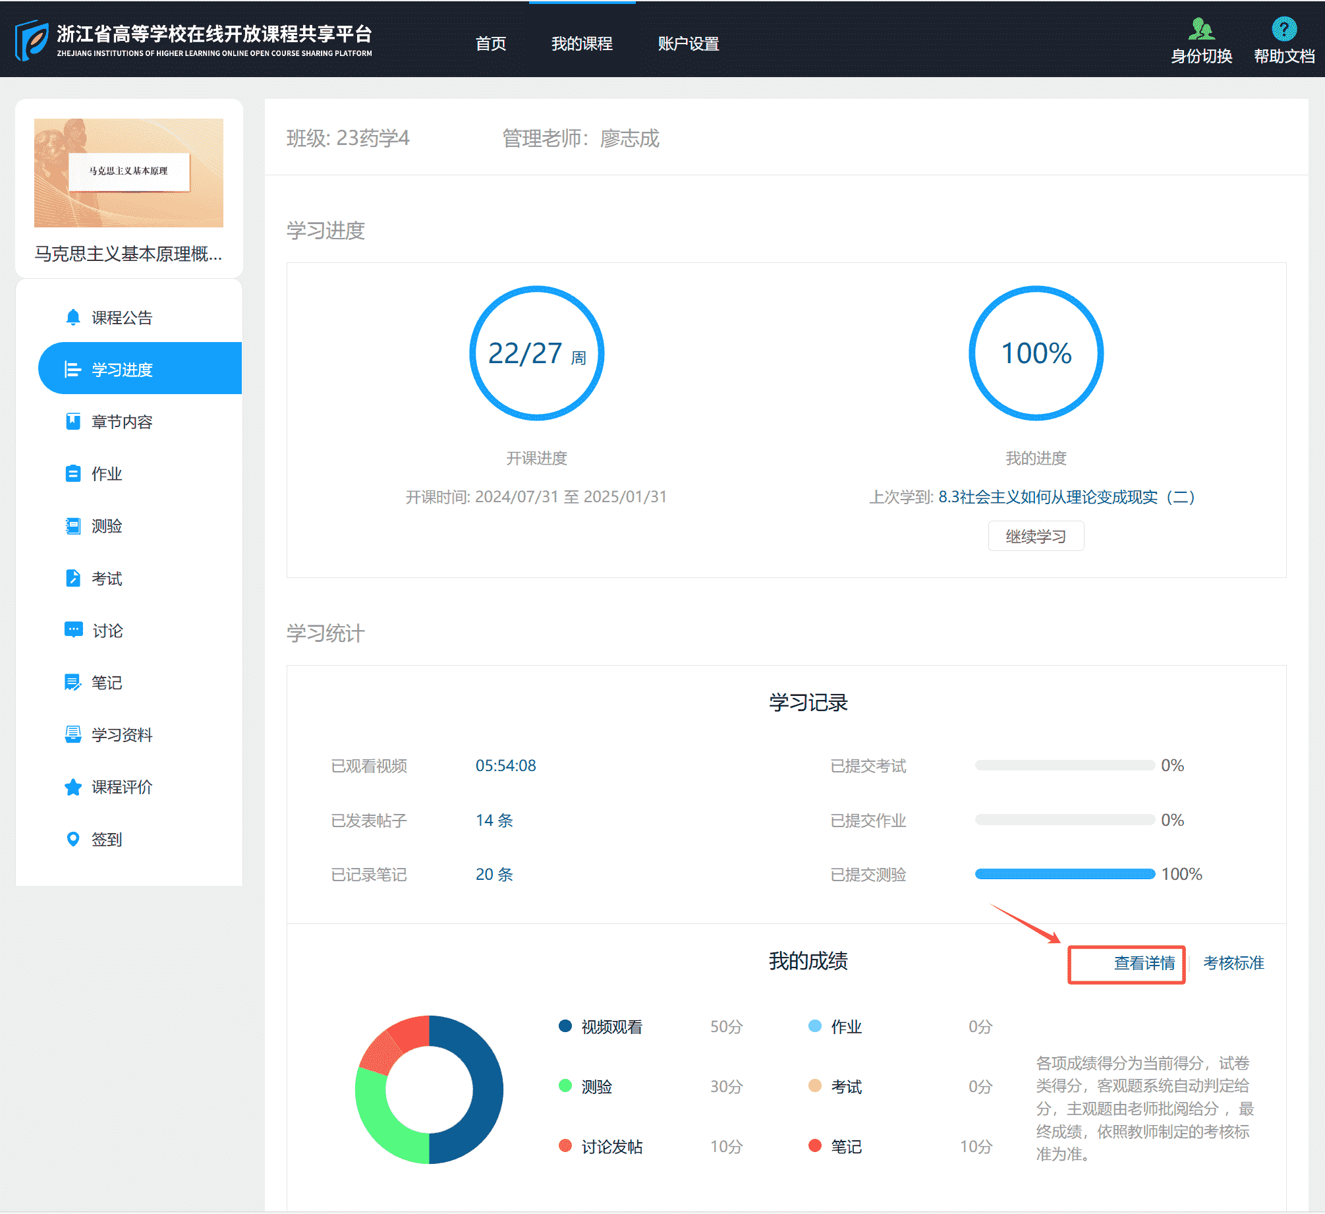Click the location pin icon beside 签到
The width and height of the screenshot is (1325, 1214).
coord(73,839)
